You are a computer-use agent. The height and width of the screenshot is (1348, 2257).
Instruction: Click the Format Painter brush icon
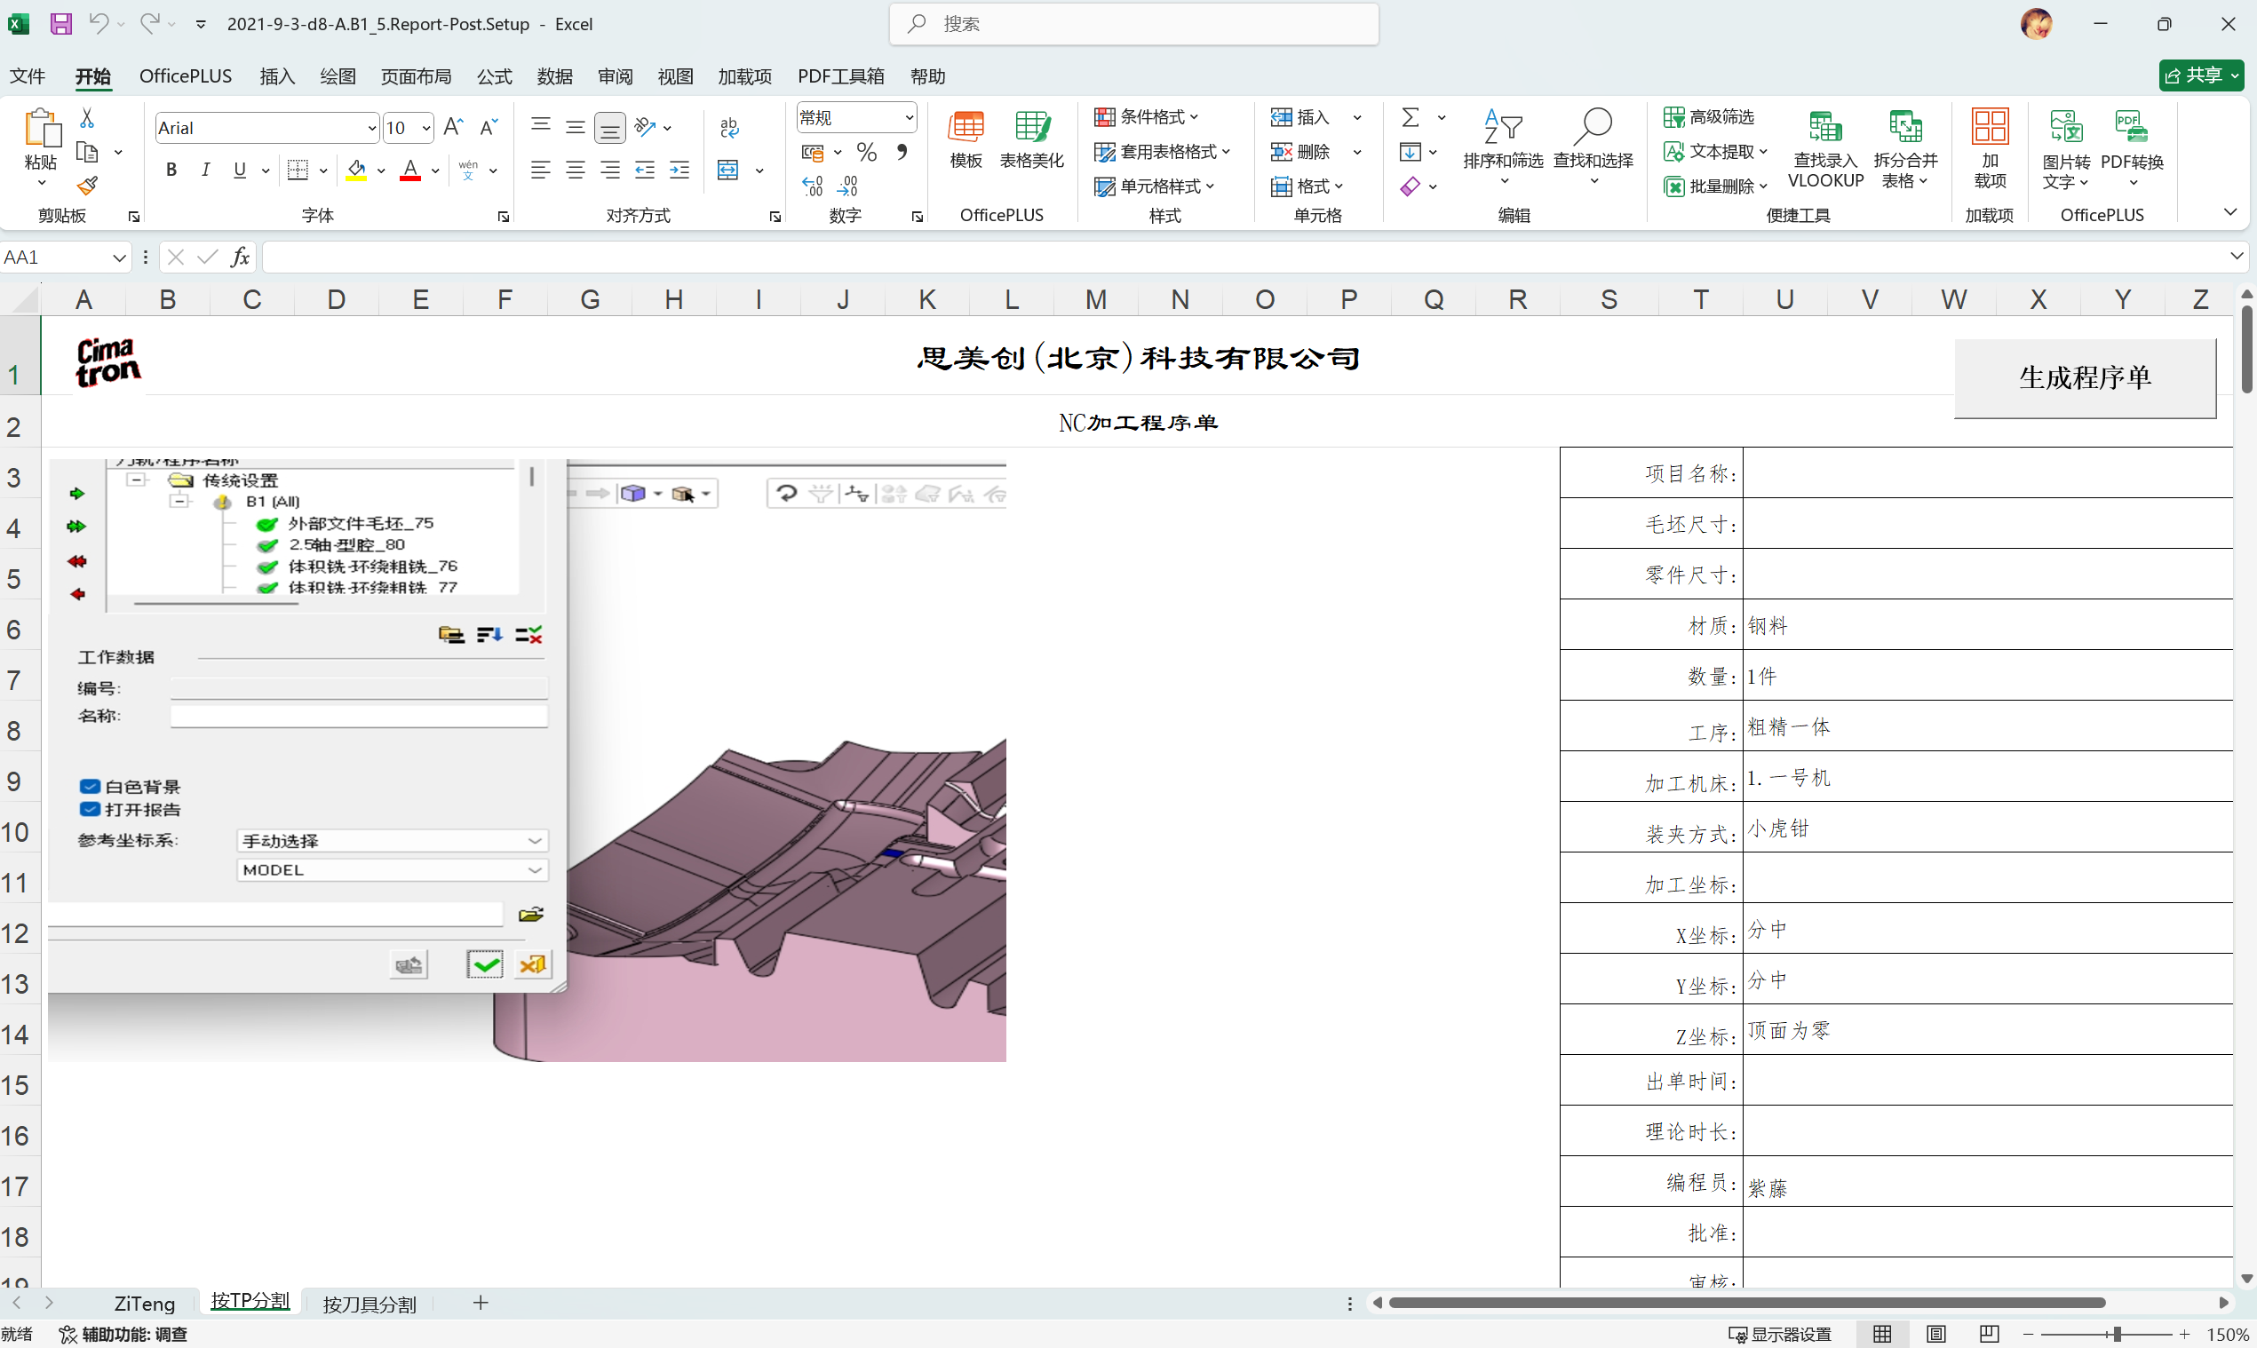click(x=87, y=186)
